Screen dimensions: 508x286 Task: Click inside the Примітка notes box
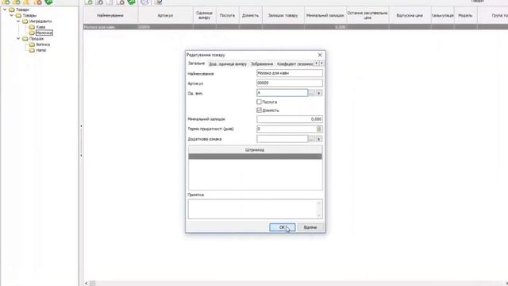coord(255,209)
